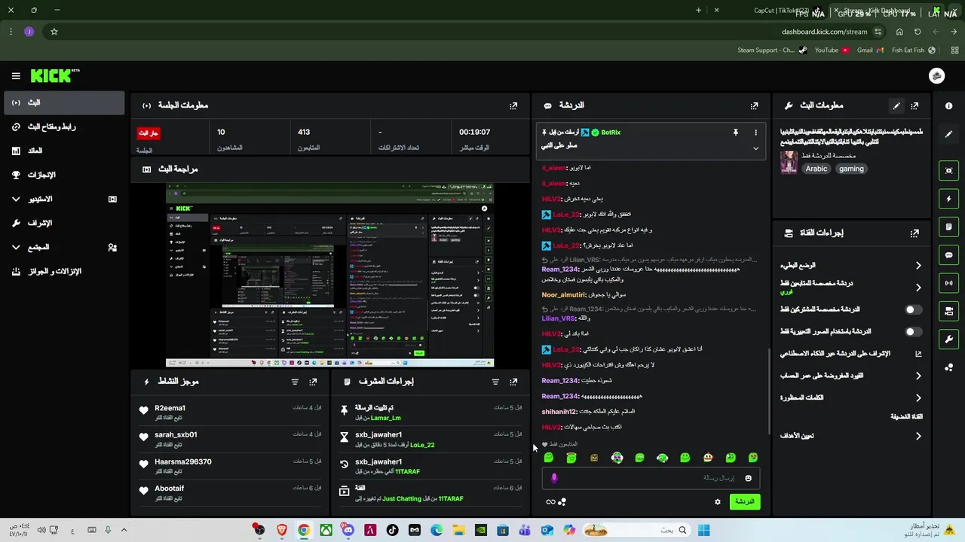The height and width of the screenshot is (542, 965).
Task: Filter the activity feed panel
Action: pyautogui.click(x=295, y=382)
